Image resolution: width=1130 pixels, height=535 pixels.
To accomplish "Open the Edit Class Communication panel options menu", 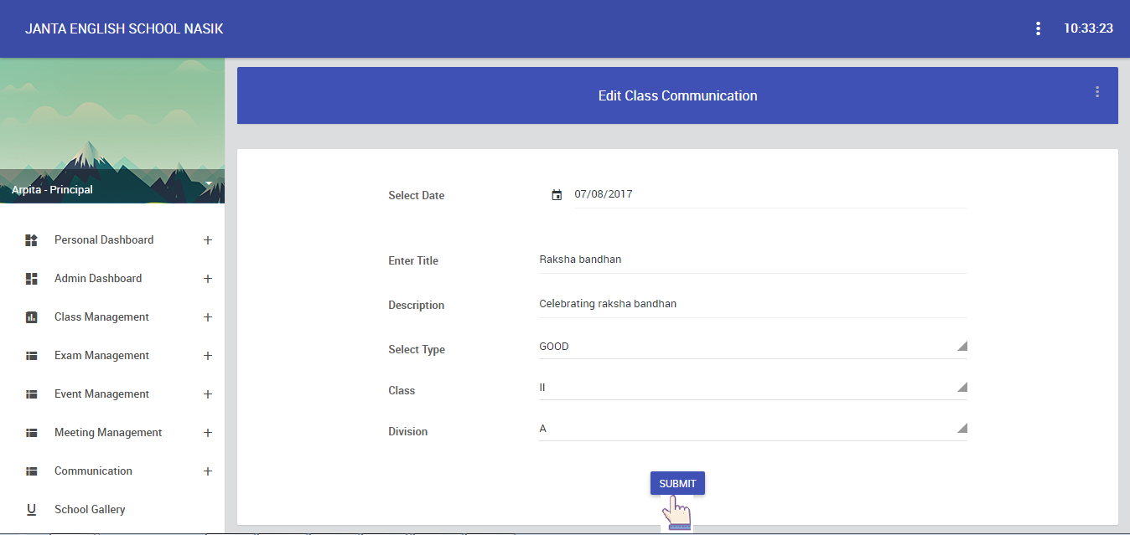I will click(1097, 92).
